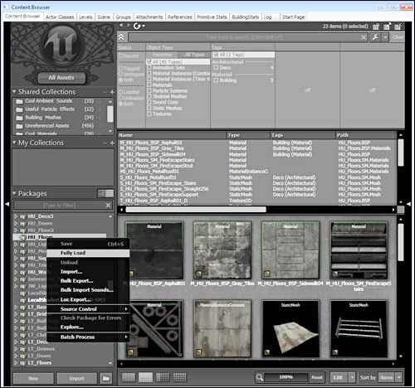This screenshot has width=415, height=388.
Task: Click the All Types object filter button
Action: [194, 55]
